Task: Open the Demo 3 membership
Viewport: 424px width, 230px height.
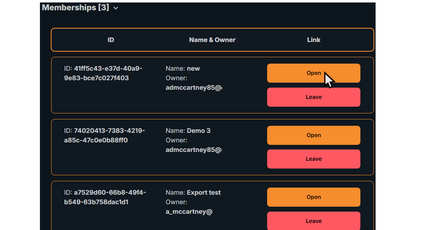Action: tap(313, 135)
